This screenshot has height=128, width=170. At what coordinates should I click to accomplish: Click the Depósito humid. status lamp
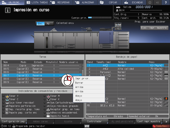pyautogui.click(x=44, y=116)
